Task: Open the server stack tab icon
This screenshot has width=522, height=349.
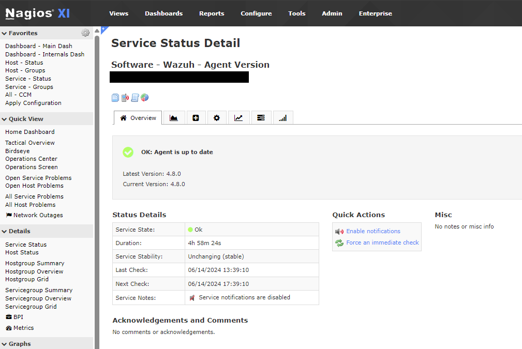Action: click(261, 118)
